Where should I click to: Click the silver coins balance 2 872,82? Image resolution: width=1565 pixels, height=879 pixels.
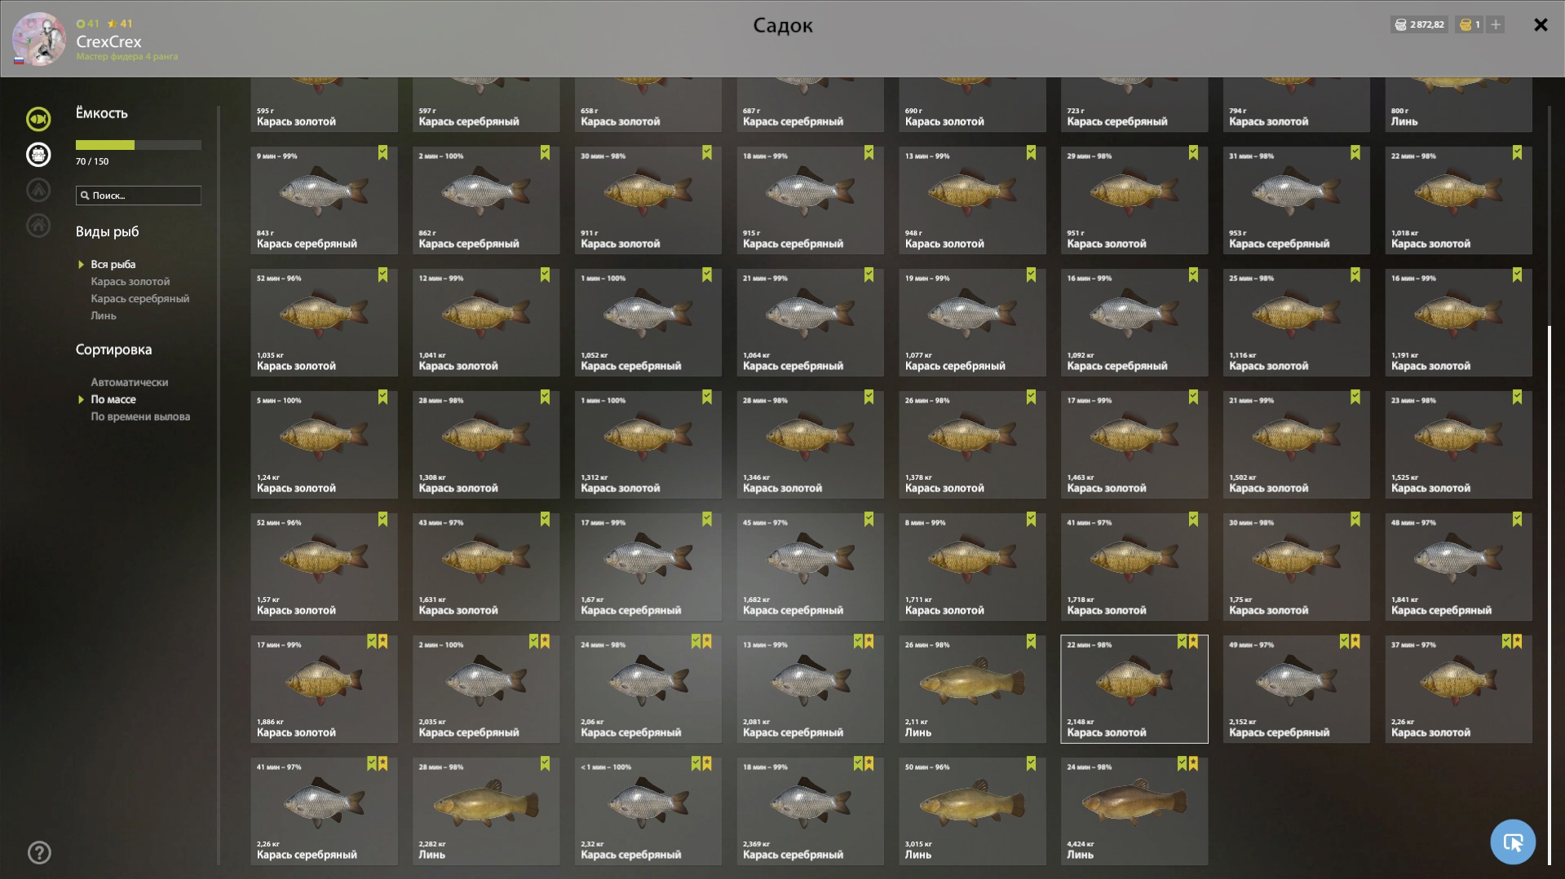tap(1420, 24)
